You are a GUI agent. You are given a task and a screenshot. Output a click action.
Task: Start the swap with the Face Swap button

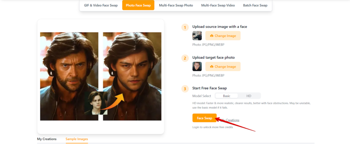pyautogui.click(x=204, y=118)
